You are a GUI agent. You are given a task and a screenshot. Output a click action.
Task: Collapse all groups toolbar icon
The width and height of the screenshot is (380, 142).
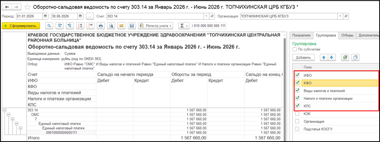[x=80, y=26]
